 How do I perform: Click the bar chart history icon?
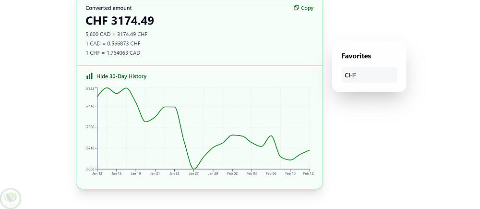[89, 76]
